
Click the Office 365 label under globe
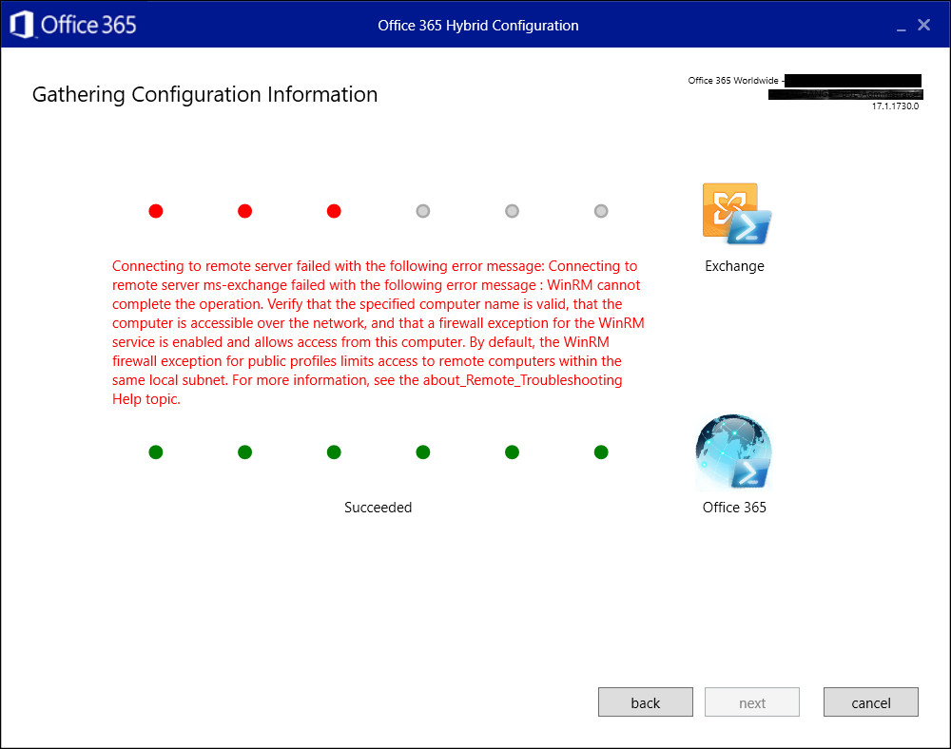click(734, 508)
